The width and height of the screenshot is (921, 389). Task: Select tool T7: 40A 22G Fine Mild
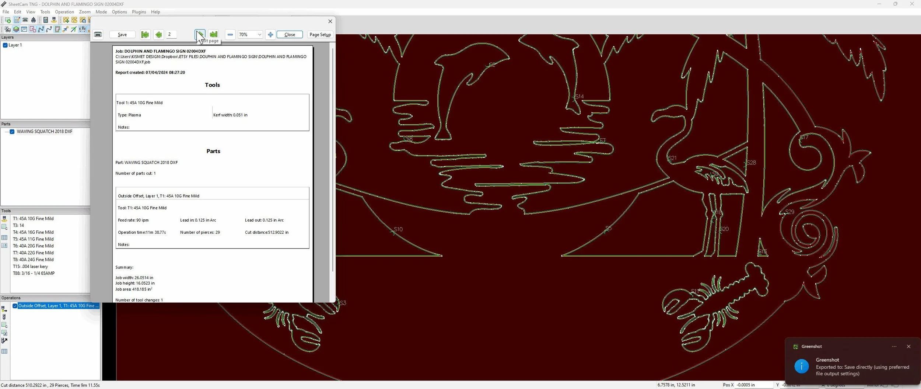pyautogui.click(x=33, y=253)
